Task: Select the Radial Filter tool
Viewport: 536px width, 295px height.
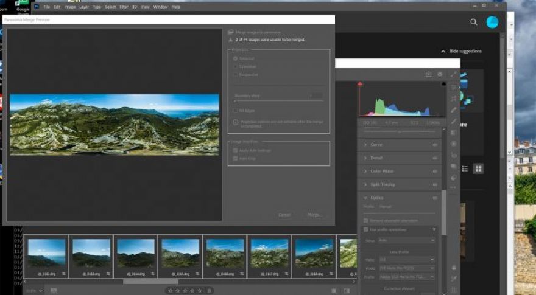Action: 454,144
